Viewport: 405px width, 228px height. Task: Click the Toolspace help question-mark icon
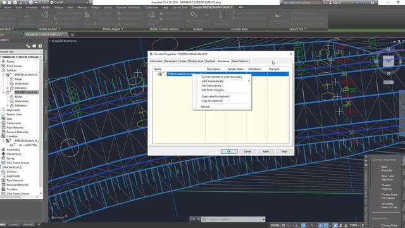click(x=40, y=46)
